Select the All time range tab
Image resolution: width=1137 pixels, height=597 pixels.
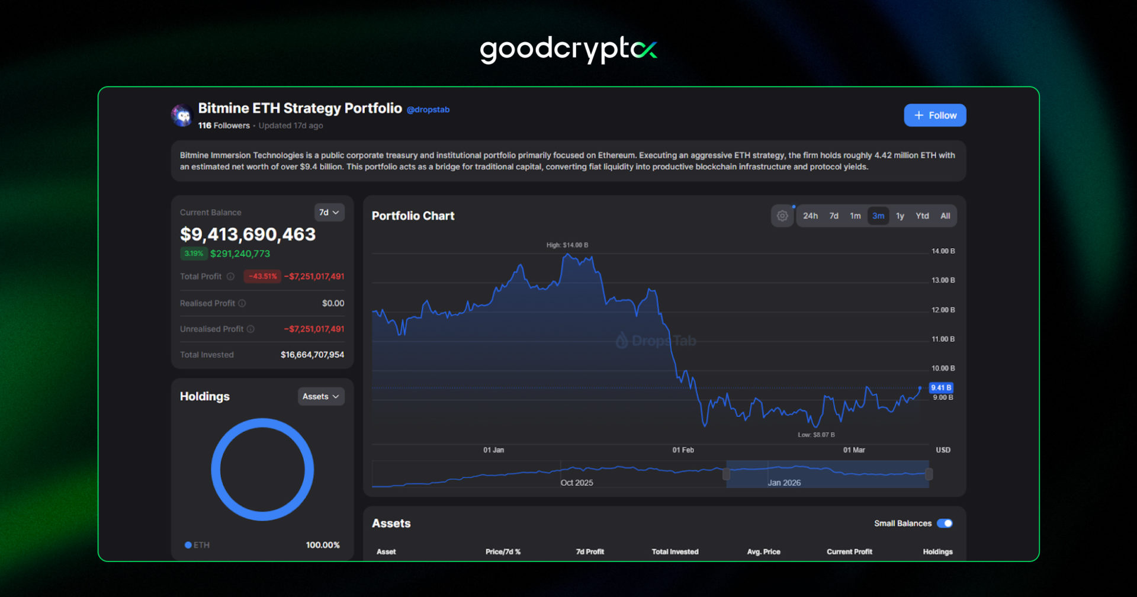pyautogui.click(x=945, y=216)
